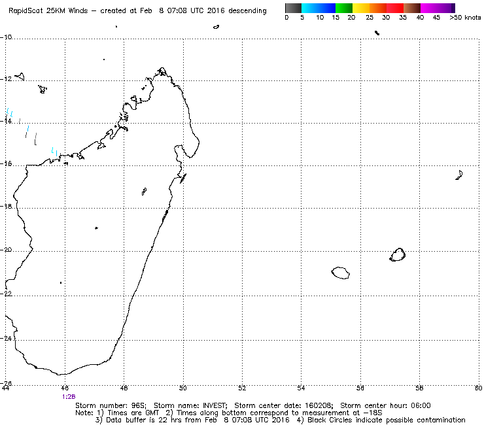The image size is (484, 425).
Task: Click the legend scale label '35'
Action: (x=403, y=18)
